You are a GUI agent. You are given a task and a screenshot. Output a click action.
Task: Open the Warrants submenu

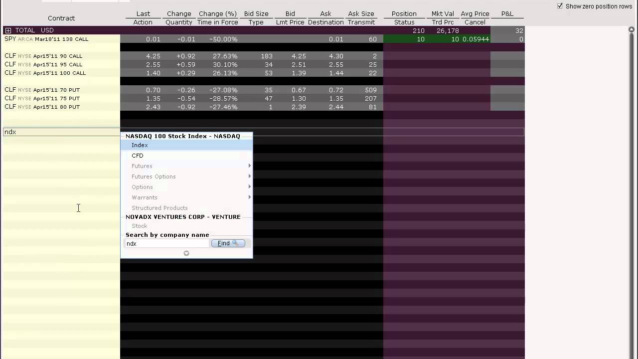(x=186, y=197)
